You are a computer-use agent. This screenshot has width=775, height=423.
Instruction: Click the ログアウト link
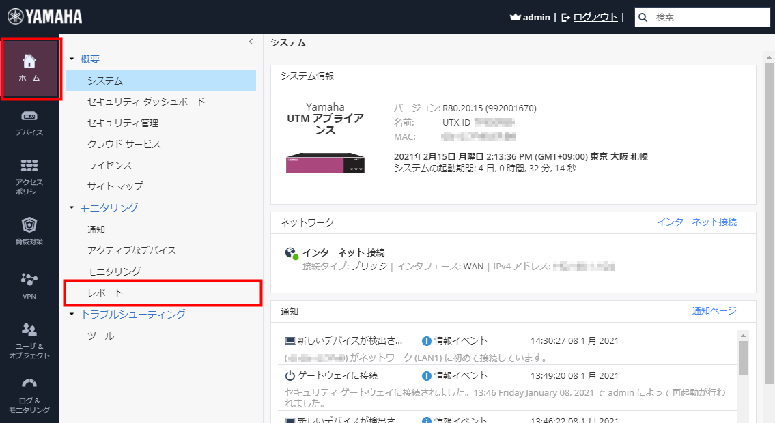[595, 17]
